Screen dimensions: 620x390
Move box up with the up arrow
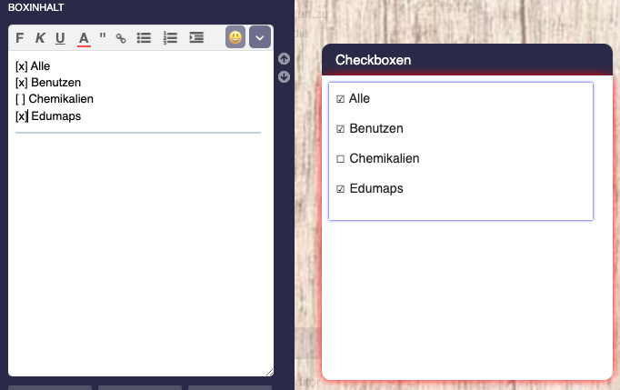(284, 59)
